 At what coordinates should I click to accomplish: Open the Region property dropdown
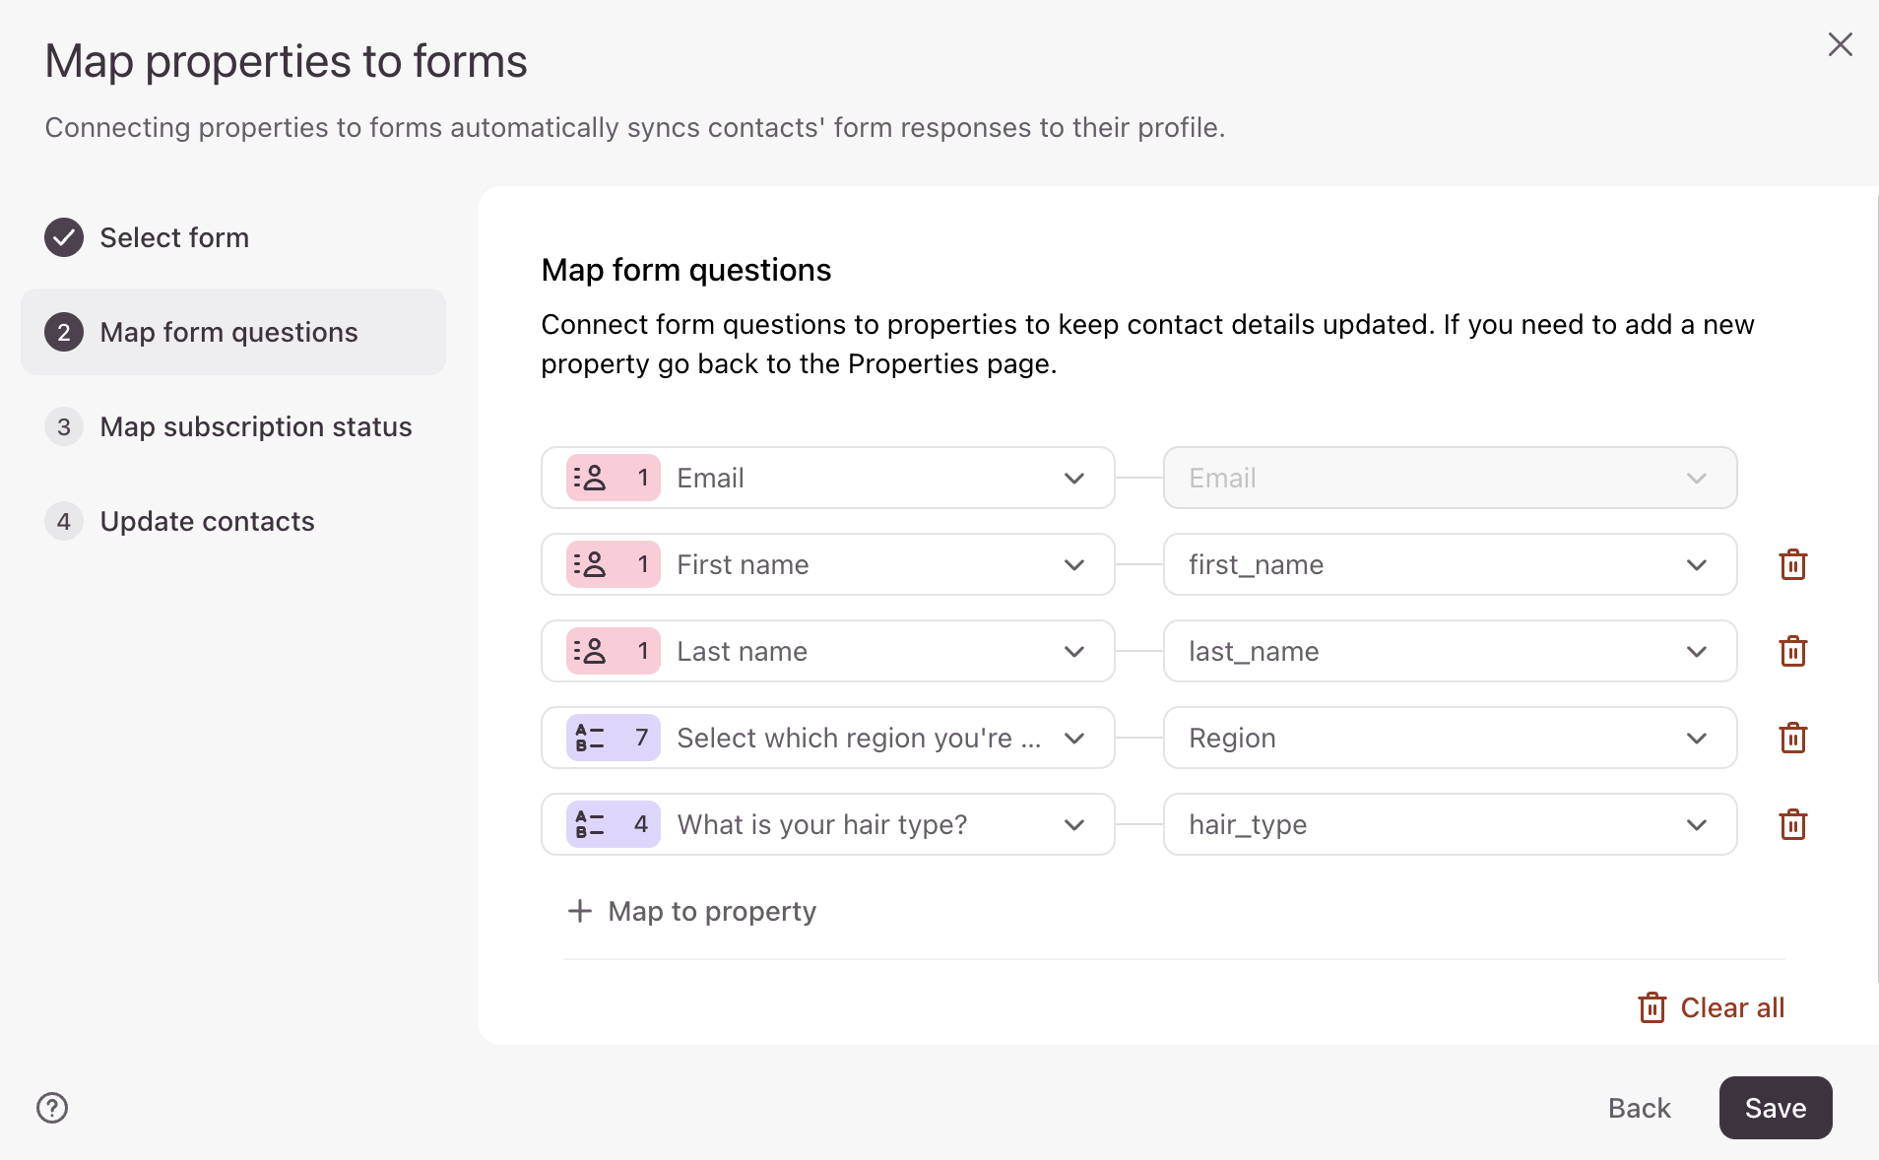click(1450, 738)
